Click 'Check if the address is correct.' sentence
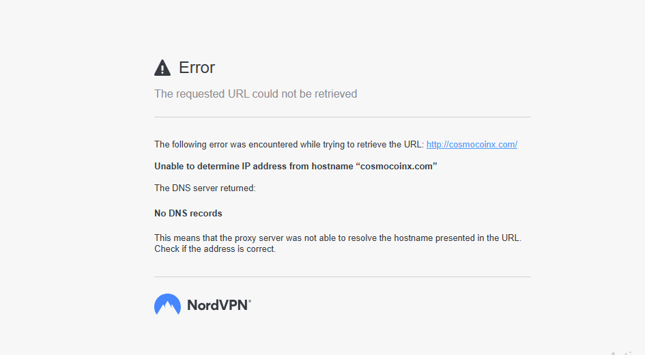 pos(215,249)
